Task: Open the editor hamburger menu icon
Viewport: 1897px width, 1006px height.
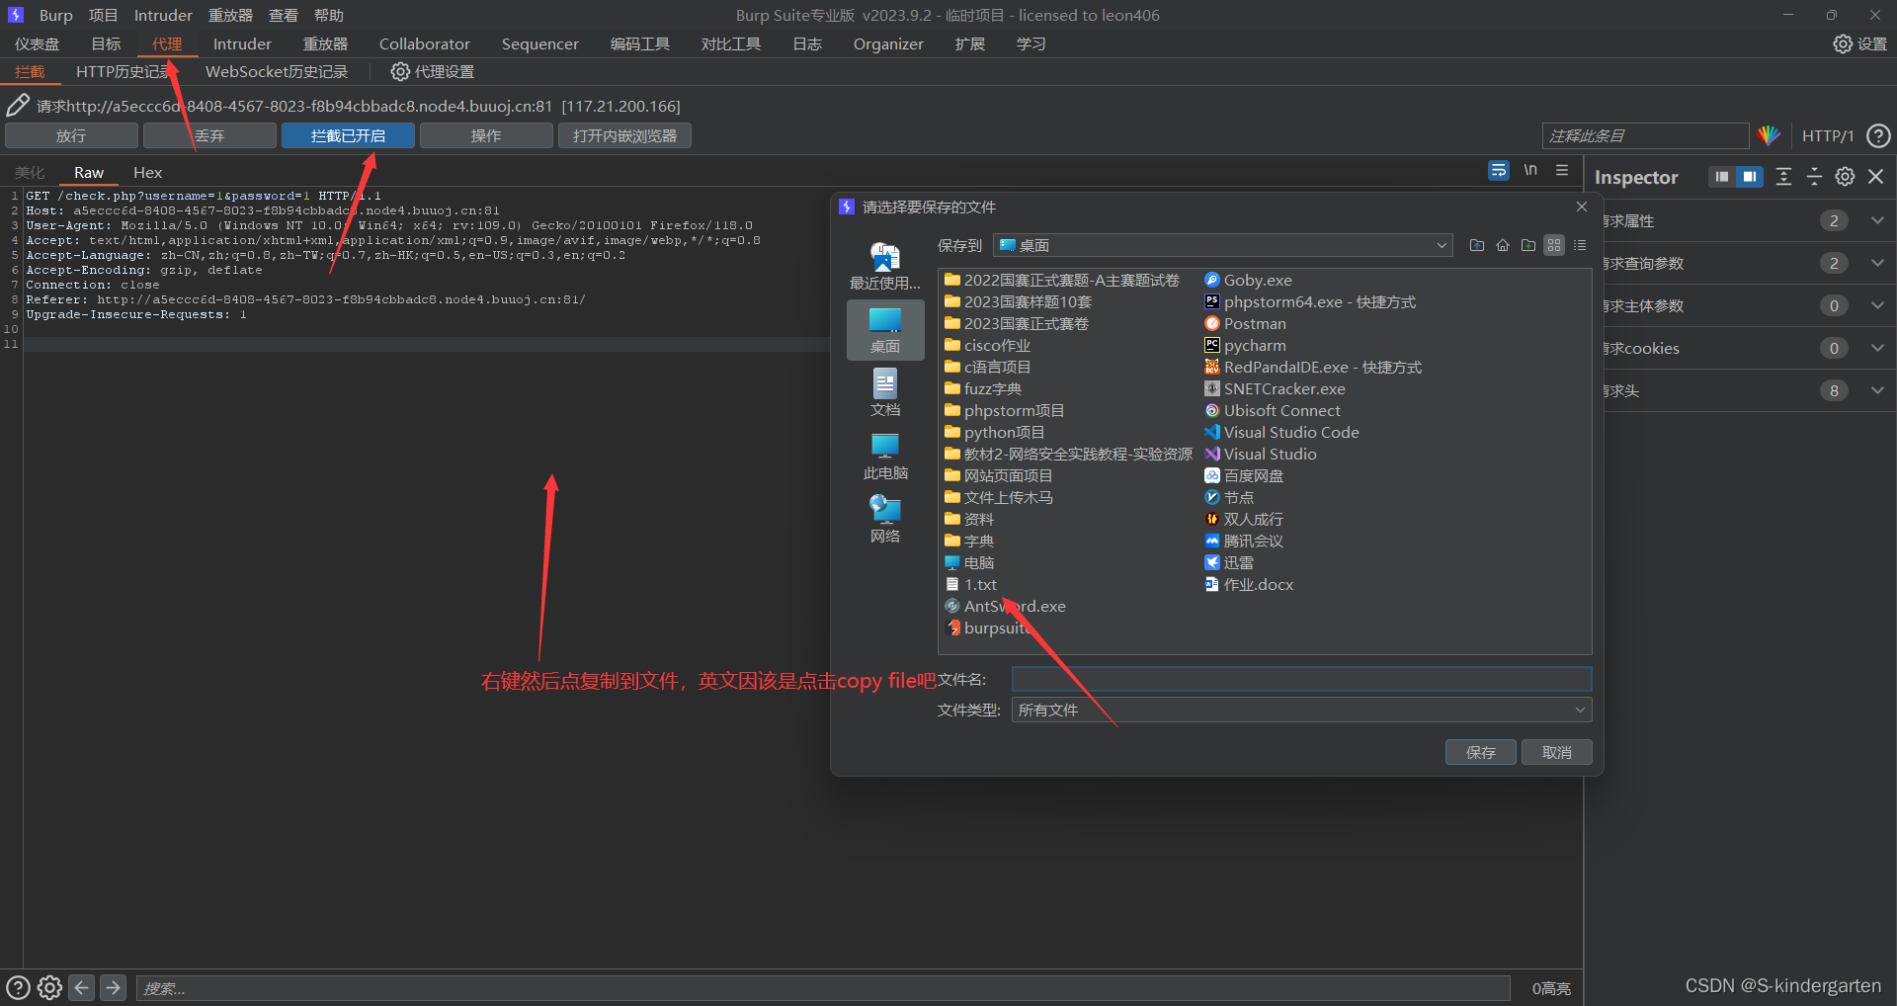Action: coord(1562,170)
